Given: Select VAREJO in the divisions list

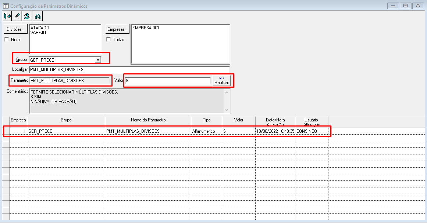Looking at the screenshot, I should [x=38, y=33].
